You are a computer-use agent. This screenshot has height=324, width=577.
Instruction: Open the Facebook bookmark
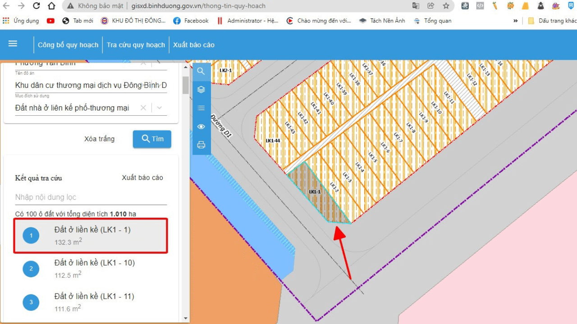pos(191,21)
